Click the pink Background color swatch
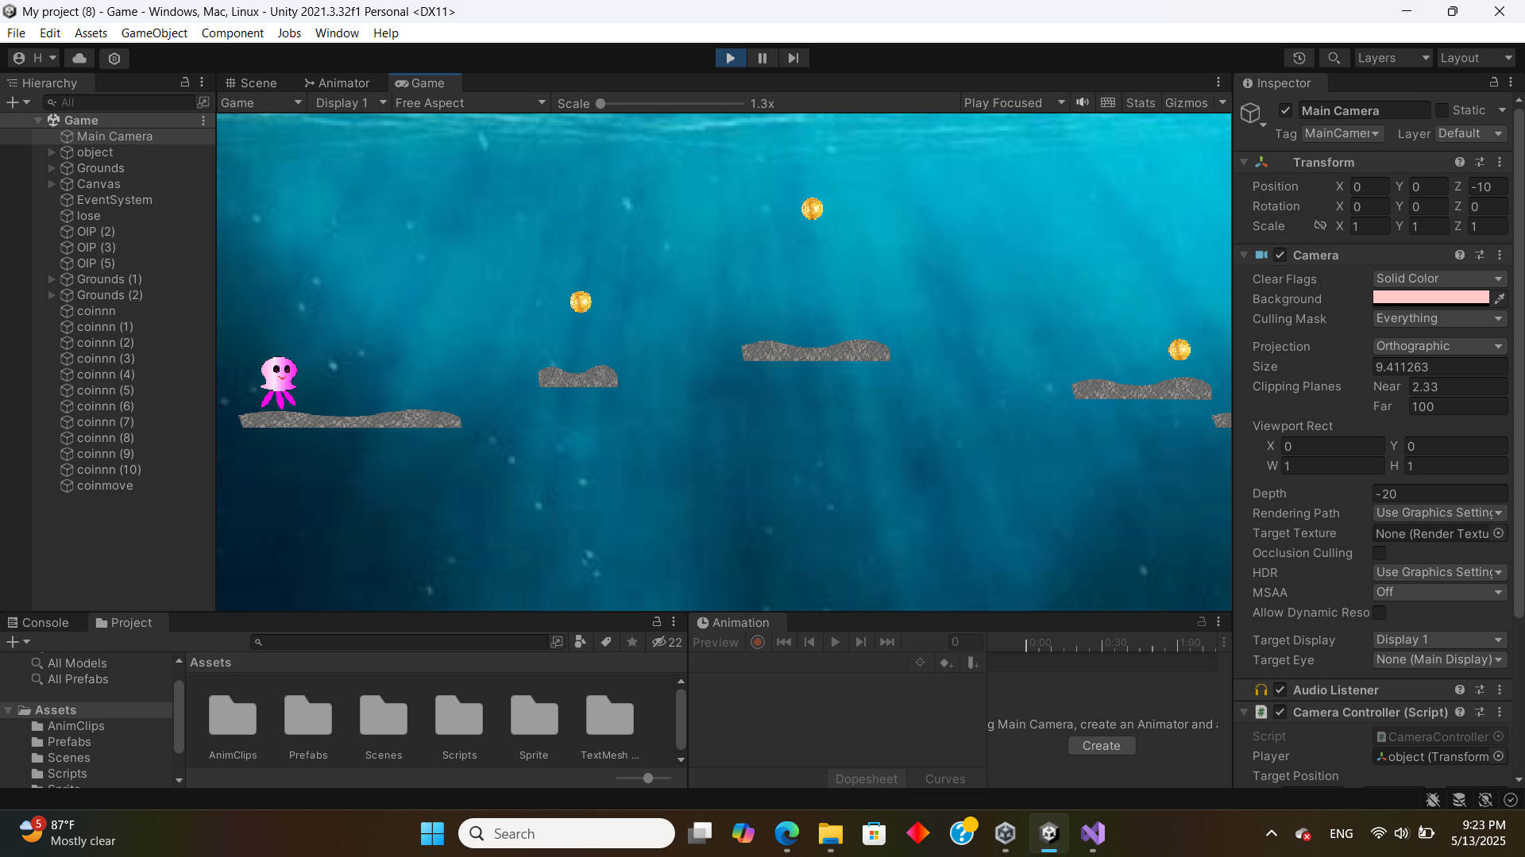Screen dimensions: 1525x857 click(1430, 298)
